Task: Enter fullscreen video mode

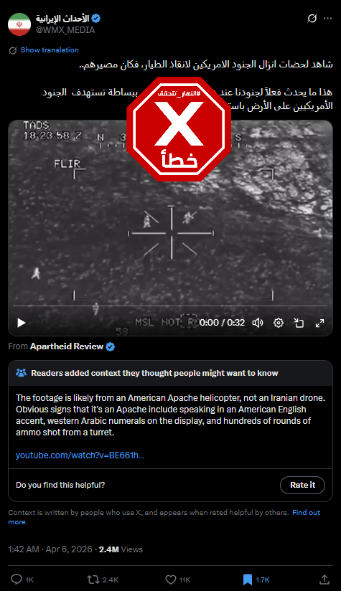Action: 319,323
